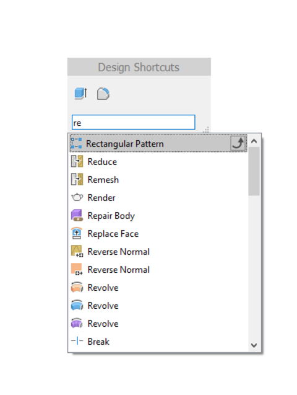The height and width of the screenshot is (395, 297).
Task: Click the results list scrollbar thumb
Action: (x=254, y=171)
